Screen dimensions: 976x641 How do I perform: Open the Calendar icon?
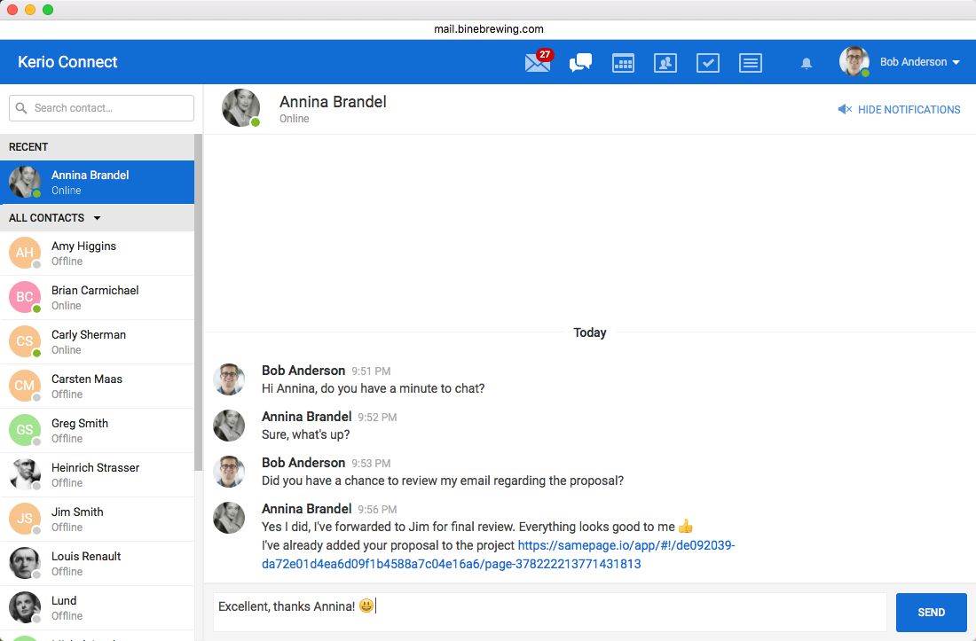point(623,63)
